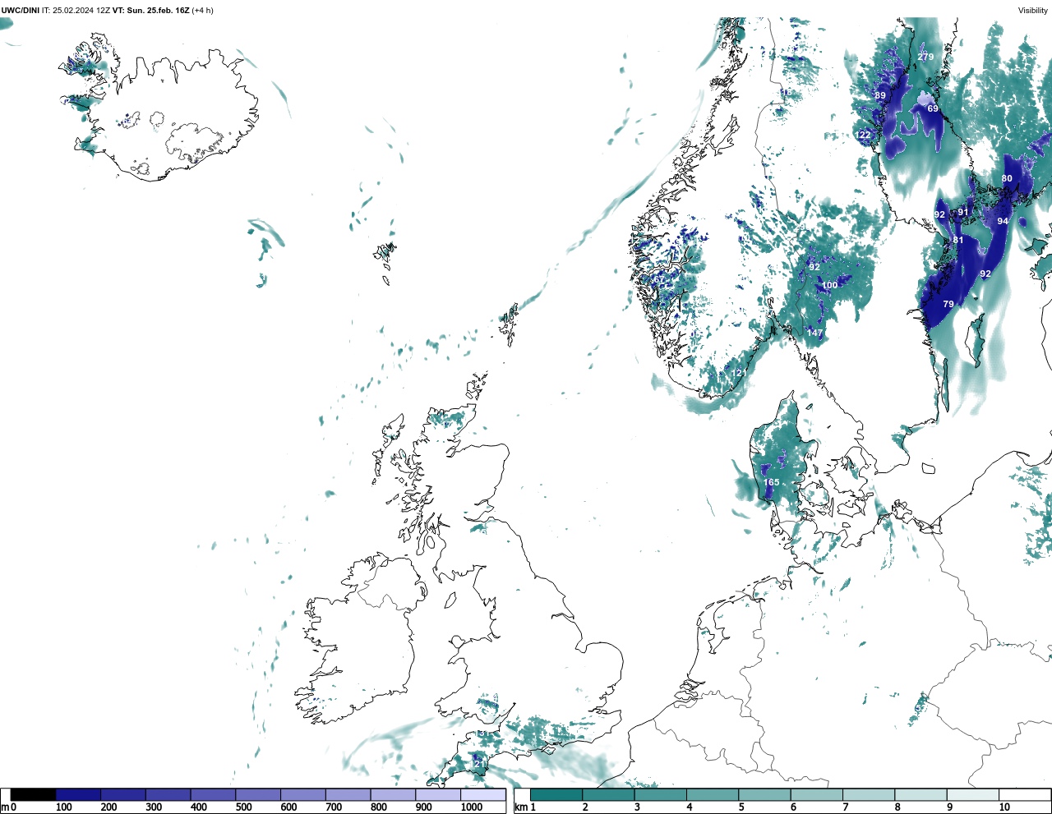Click the '94' visibility value on the map
Screen dimensions: 1052x814
[1003, 221]
